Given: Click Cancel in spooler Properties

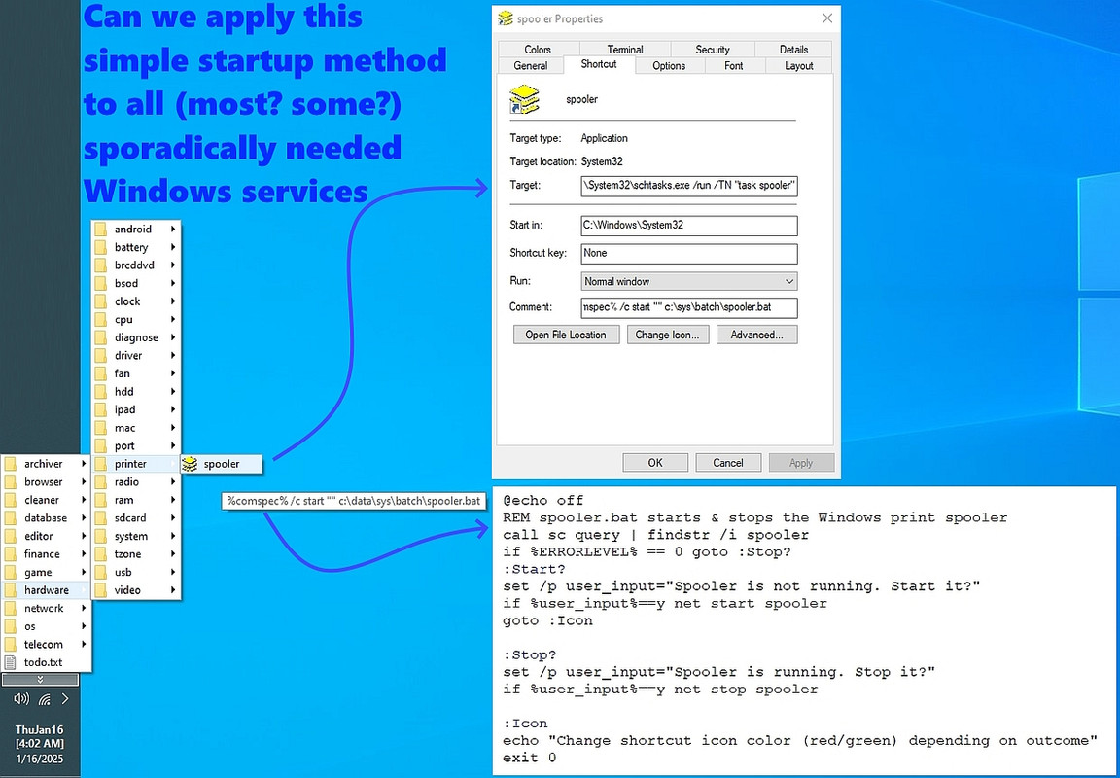Looking at the screenshot, I should click(728, 463).
